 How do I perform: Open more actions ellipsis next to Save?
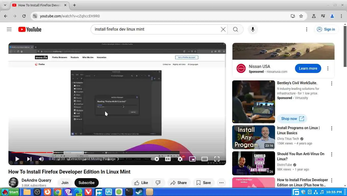click(221, 183)
